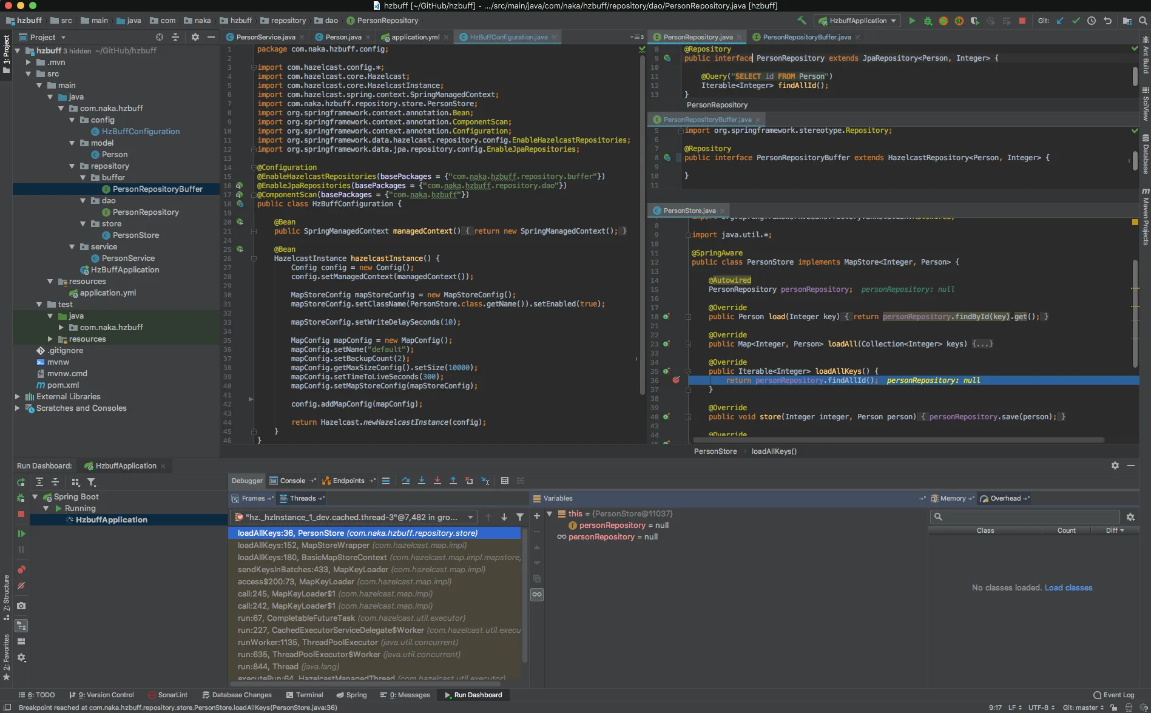Image resolution: width=1151 pixels, height=713 pixels.
Task: Toggle the breakpoint on line 36 in PersonStore
Action: point(676,380)
